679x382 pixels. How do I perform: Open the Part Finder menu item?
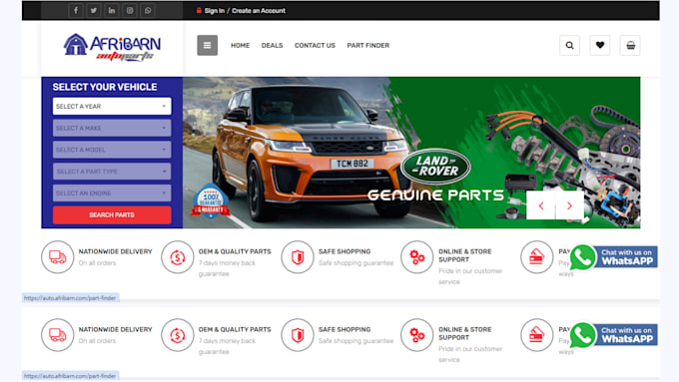point(368,46)
